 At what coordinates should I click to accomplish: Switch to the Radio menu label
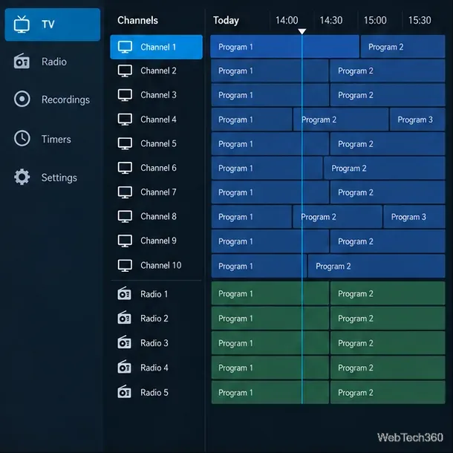(54, 62)
